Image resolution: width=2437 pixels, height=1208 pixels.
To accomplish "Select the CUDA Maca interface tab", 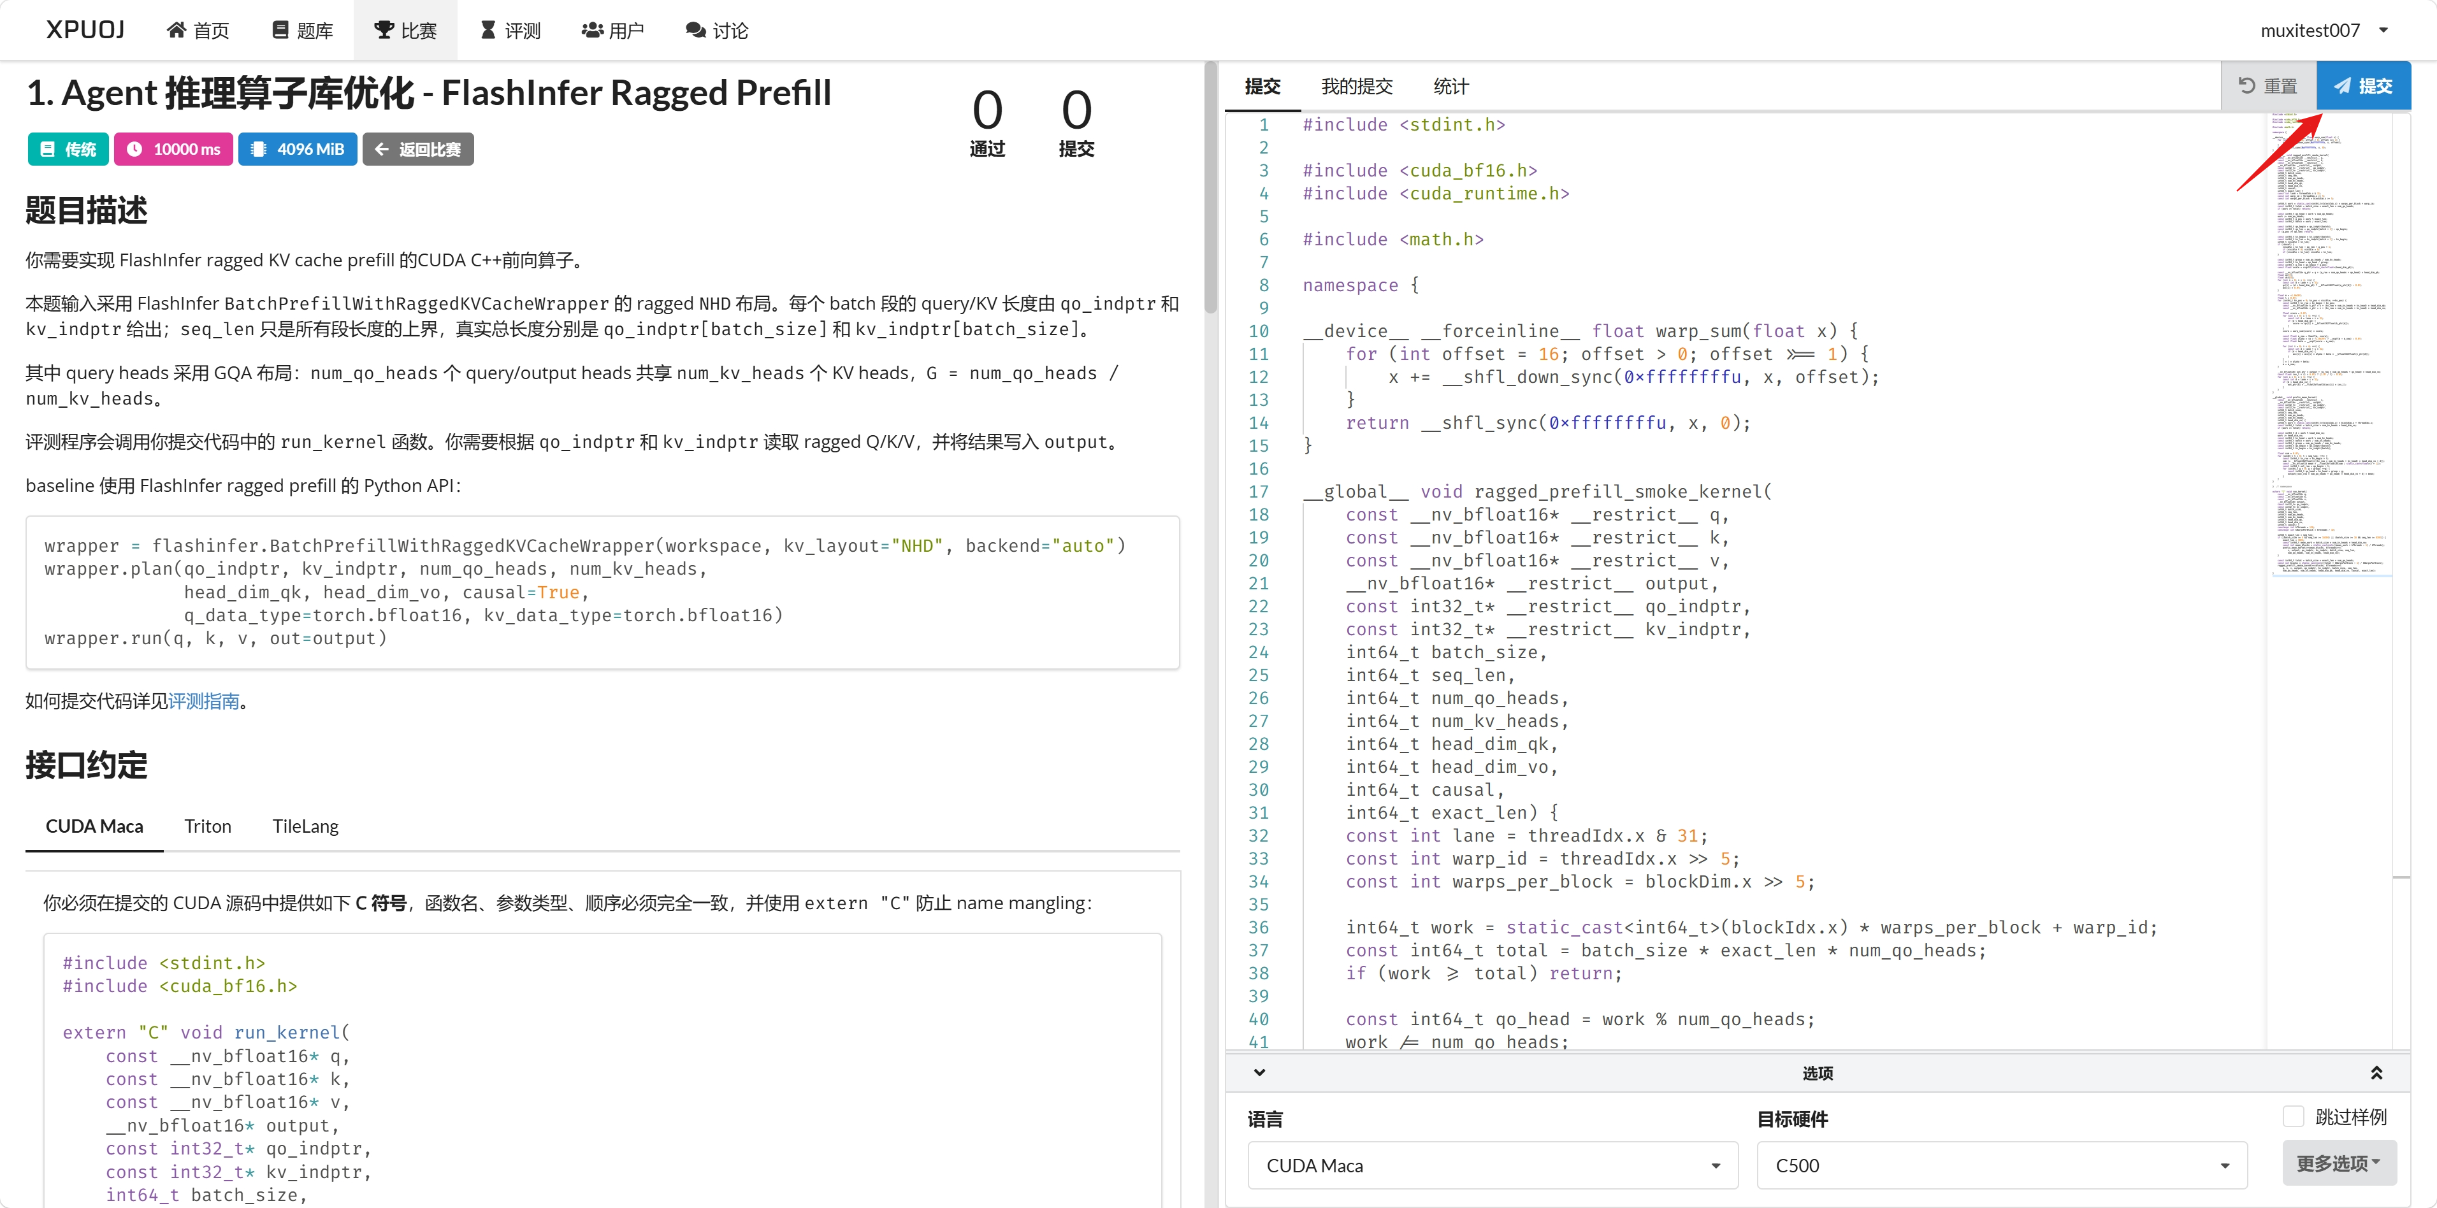I will click(x=94, y=826).
